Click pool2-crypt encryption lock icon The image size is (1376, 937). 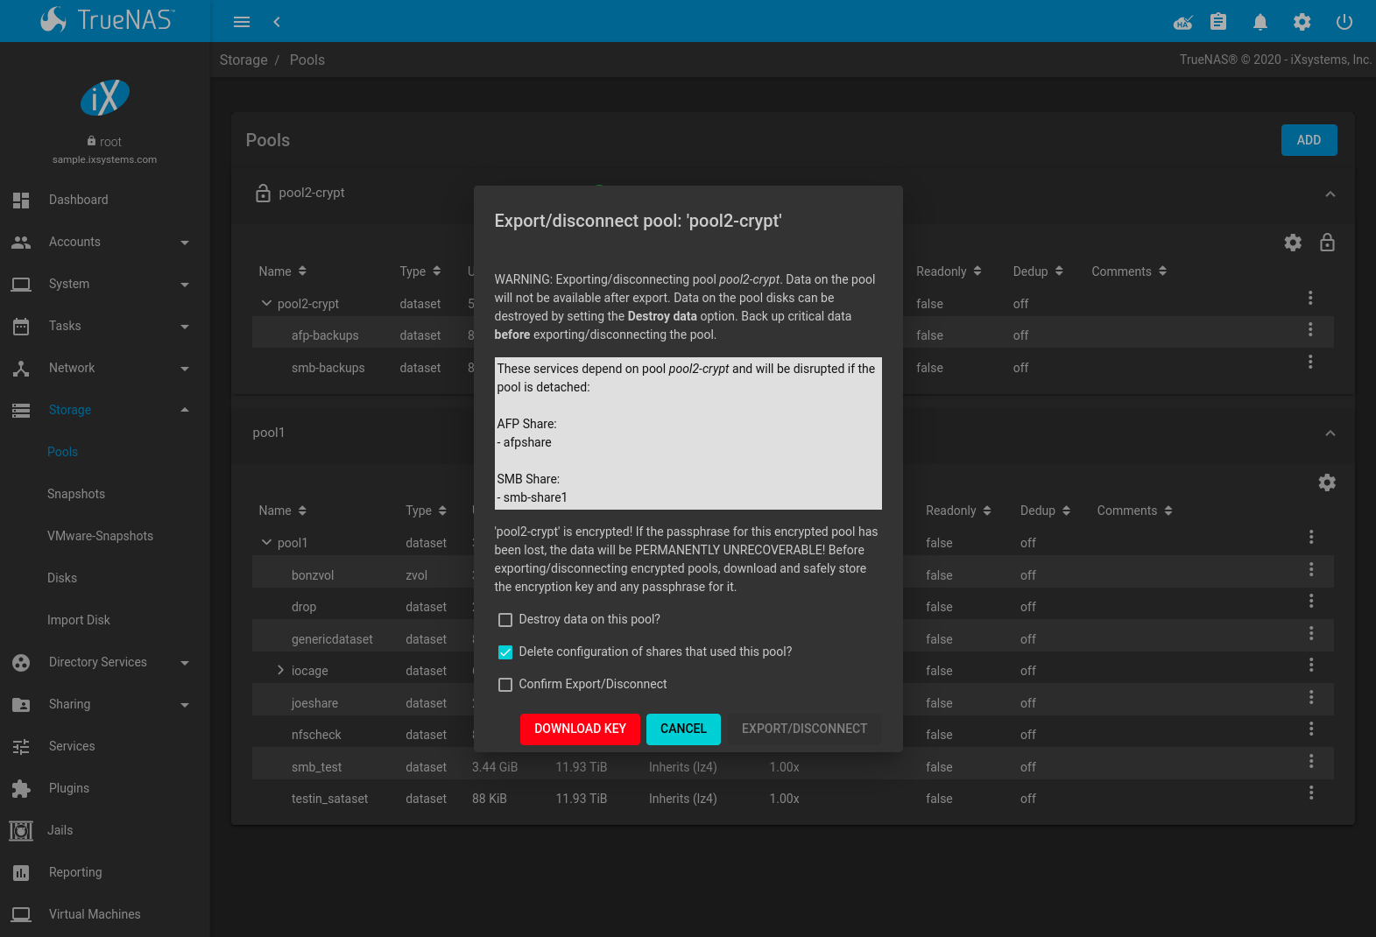point(1327,243)
